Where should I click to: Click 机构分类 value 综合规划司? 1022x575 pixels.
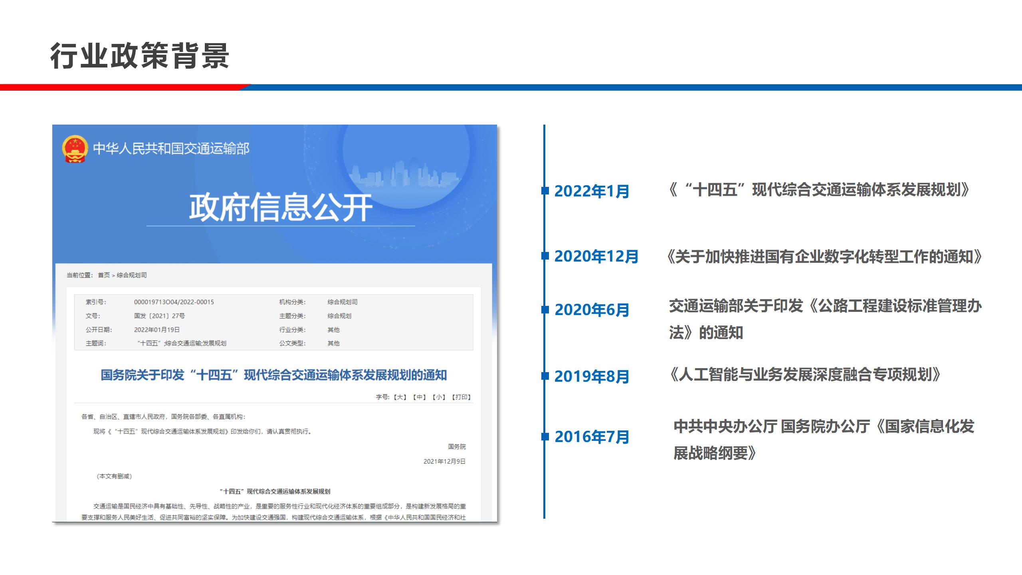343,302
